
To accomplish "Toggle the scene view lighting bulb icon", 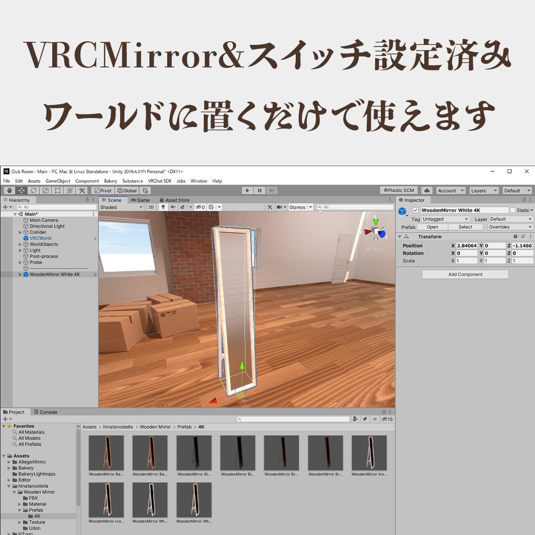I will [x=162, y=207].
